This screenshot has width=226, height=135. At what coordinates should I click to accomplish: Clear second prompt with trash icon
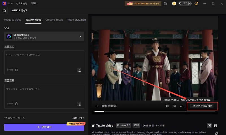(x=16, y=104)
